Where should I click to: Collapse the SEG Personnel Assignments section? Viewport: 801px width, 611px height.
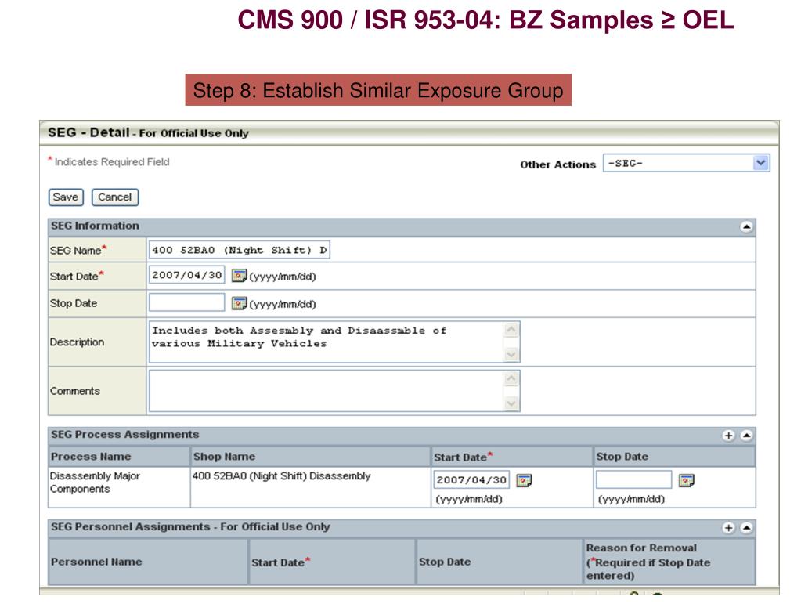coord(747,528)
